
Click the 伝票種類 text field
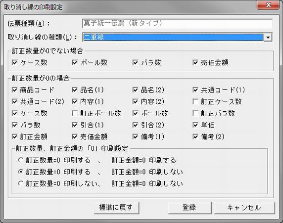178,23
